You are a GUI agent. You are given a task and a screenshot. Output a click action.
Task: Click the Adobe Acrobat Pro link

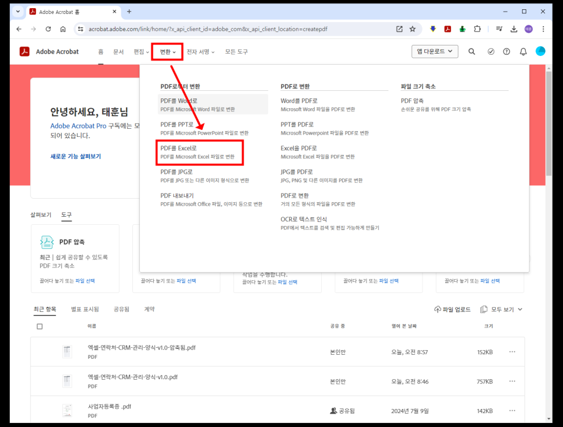(x=78, y=126)
